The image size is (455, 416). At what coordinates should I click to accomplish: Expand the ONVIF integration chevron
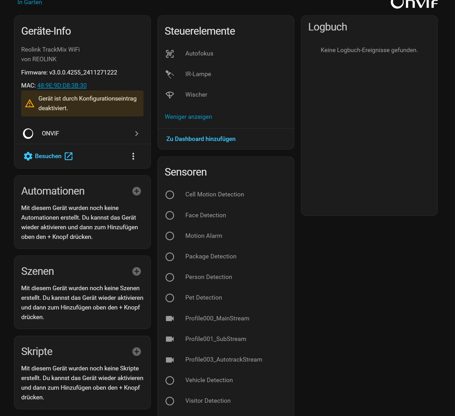tap(136, 134)
